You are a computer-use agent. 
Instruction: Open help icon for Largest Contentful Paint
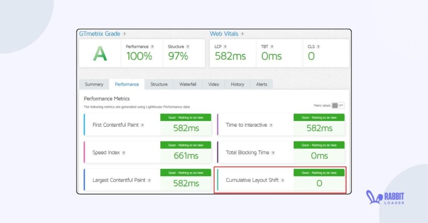point(149,180)
